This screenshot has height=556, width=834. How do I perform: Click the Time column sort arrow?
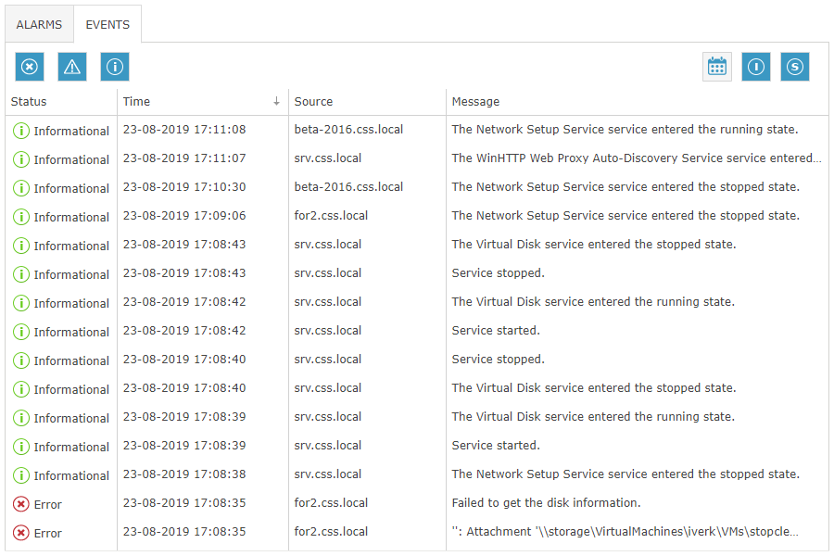click(276, 102)
